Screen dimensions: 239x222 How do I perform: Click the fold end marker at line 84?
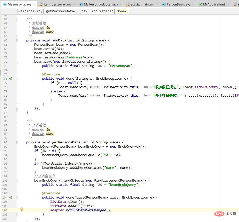[17, 113]
